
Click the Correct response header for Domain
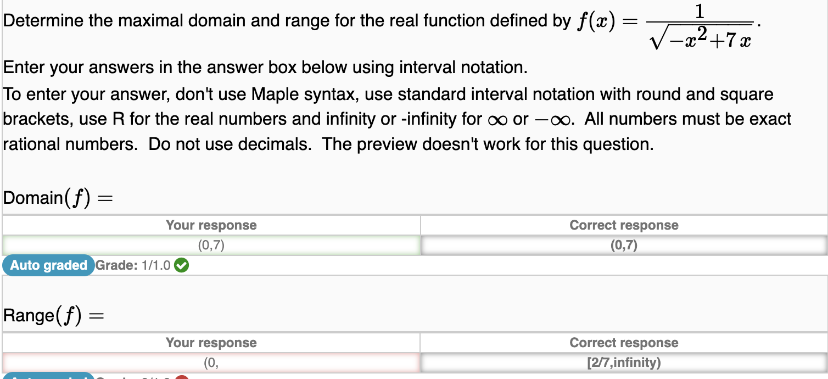point(623,225)
